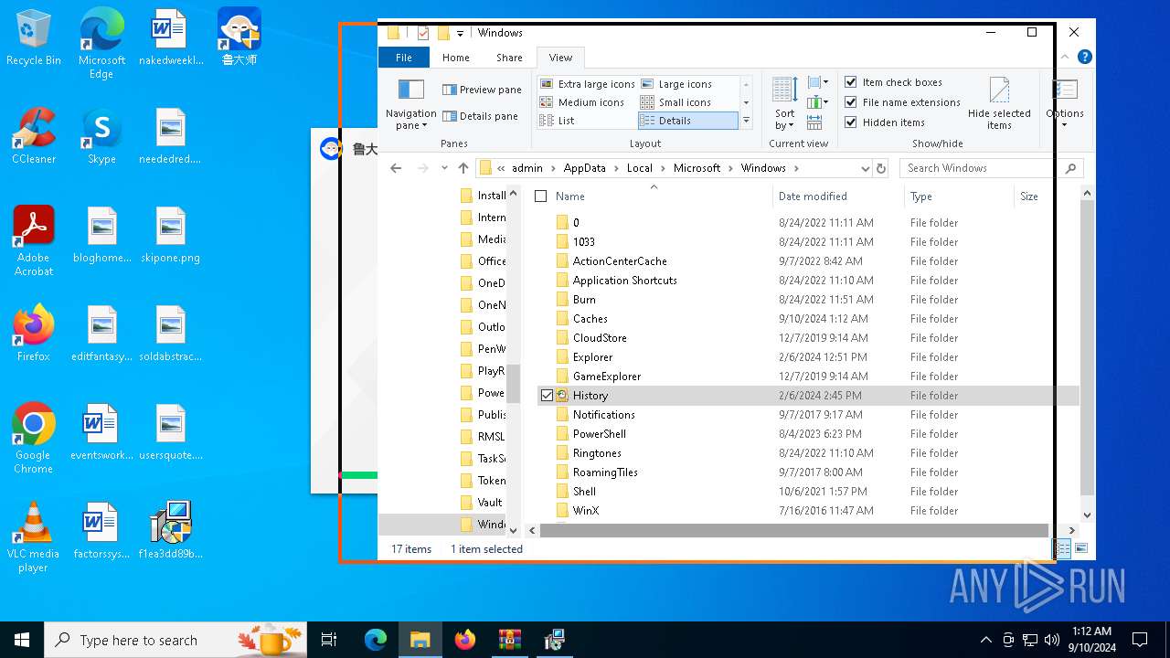Toggle the Preview pane
The image size is (1170, 658).
click(482, 90)
